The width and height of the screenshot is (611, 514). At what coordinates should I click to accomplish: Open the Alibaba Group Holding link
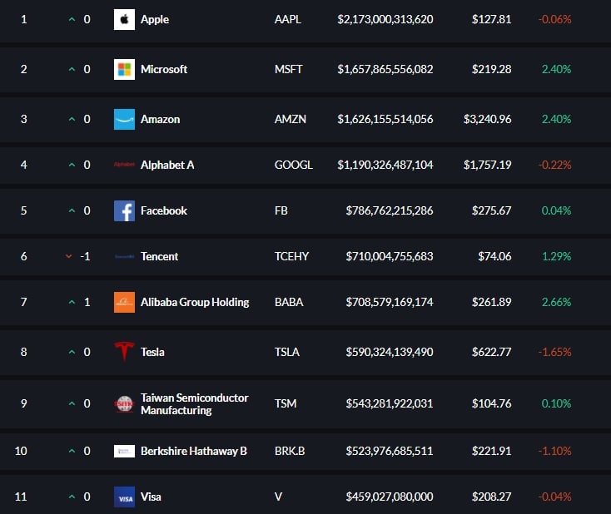coord(195,302)
